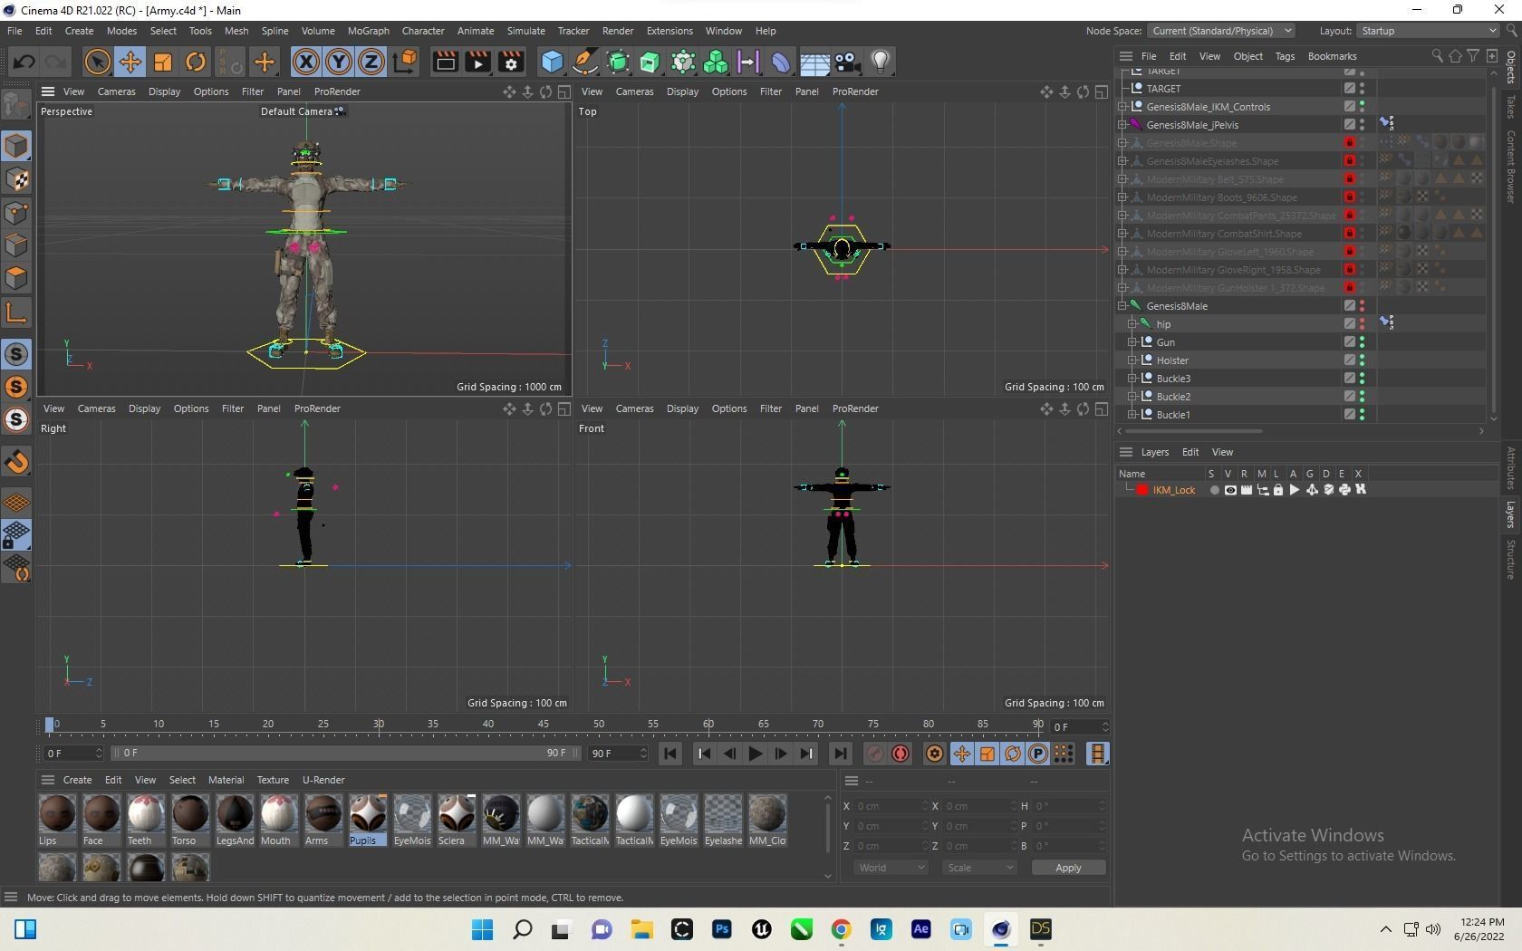Switch to Points mode in left palette

(x=16, y=213)
